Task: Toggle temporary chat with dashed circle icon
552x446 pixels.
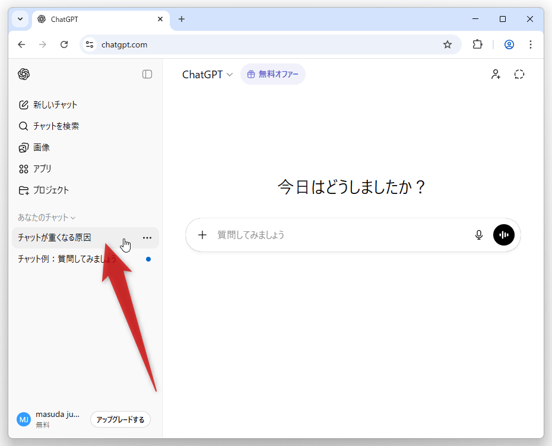Action: coord(519,75)
